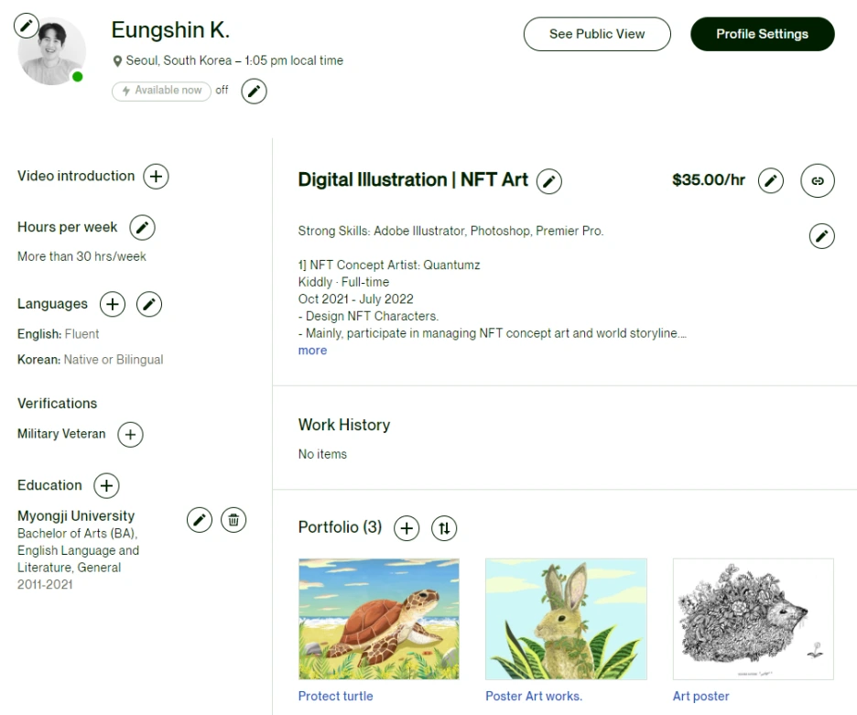Image resolution: width=857 pixels, height=715 pixels.
Task: Open the See Public View button
Action: coord(597,34)
